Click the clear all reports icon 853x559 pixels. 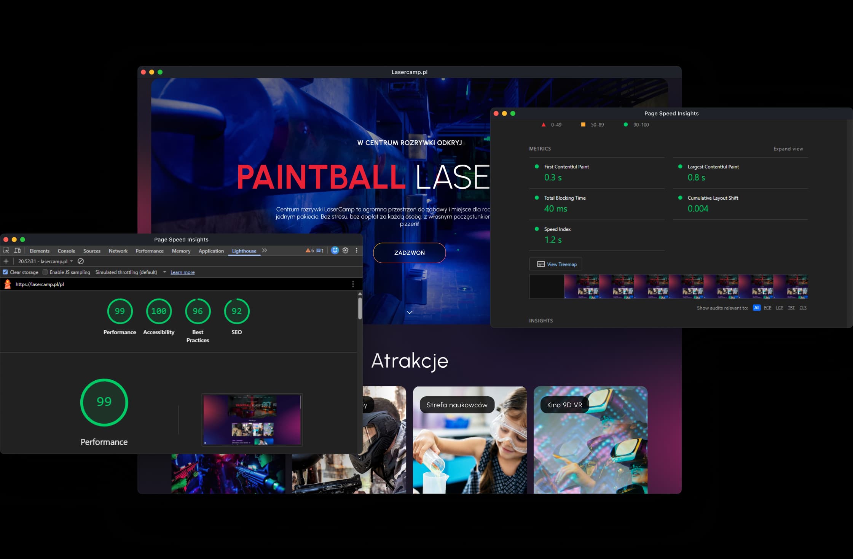point(81,261)
